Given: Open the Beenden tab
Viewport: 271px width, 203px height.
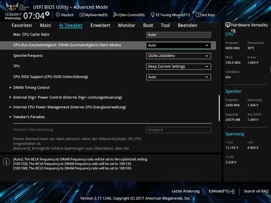Looking at the screenshot, I should tap(187, 25).
